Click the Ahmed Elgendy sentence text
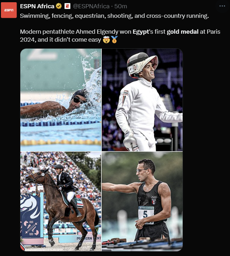 click(x=120, y=36)
